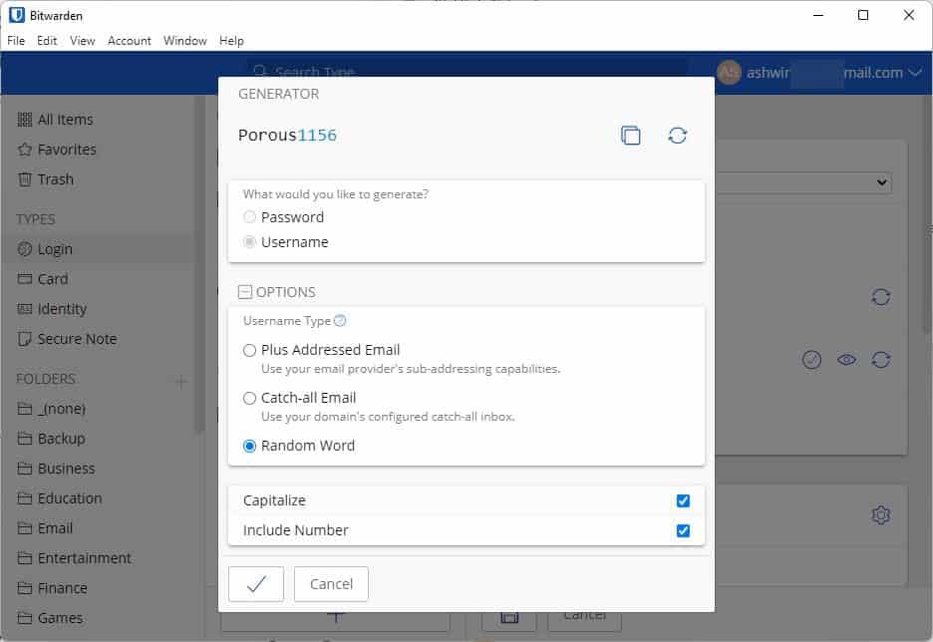Copy the generated username Porous1156

(631, 136)
